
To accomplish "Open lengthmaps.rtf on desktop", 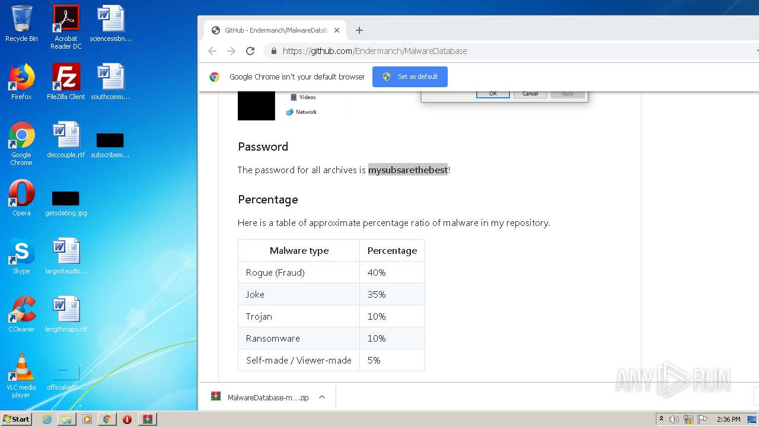I will click(x=66, y=314).
